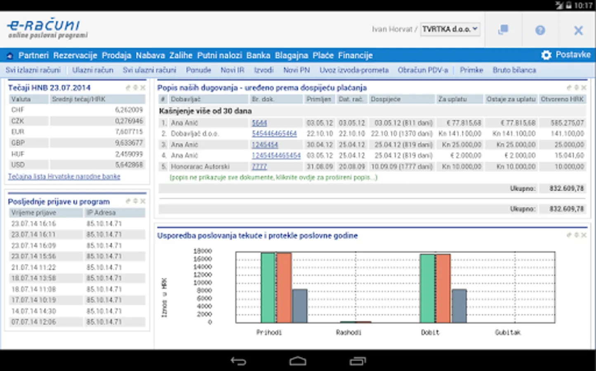This screenshot has height=371, width=596.
Task: Click the Dobavljač column header
Action: point(208,99)
